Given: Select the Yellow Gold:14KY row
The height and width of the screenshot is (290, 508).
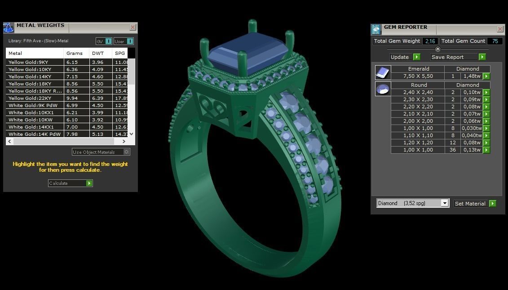Looking at the screenshot, I should coord(67,76).
